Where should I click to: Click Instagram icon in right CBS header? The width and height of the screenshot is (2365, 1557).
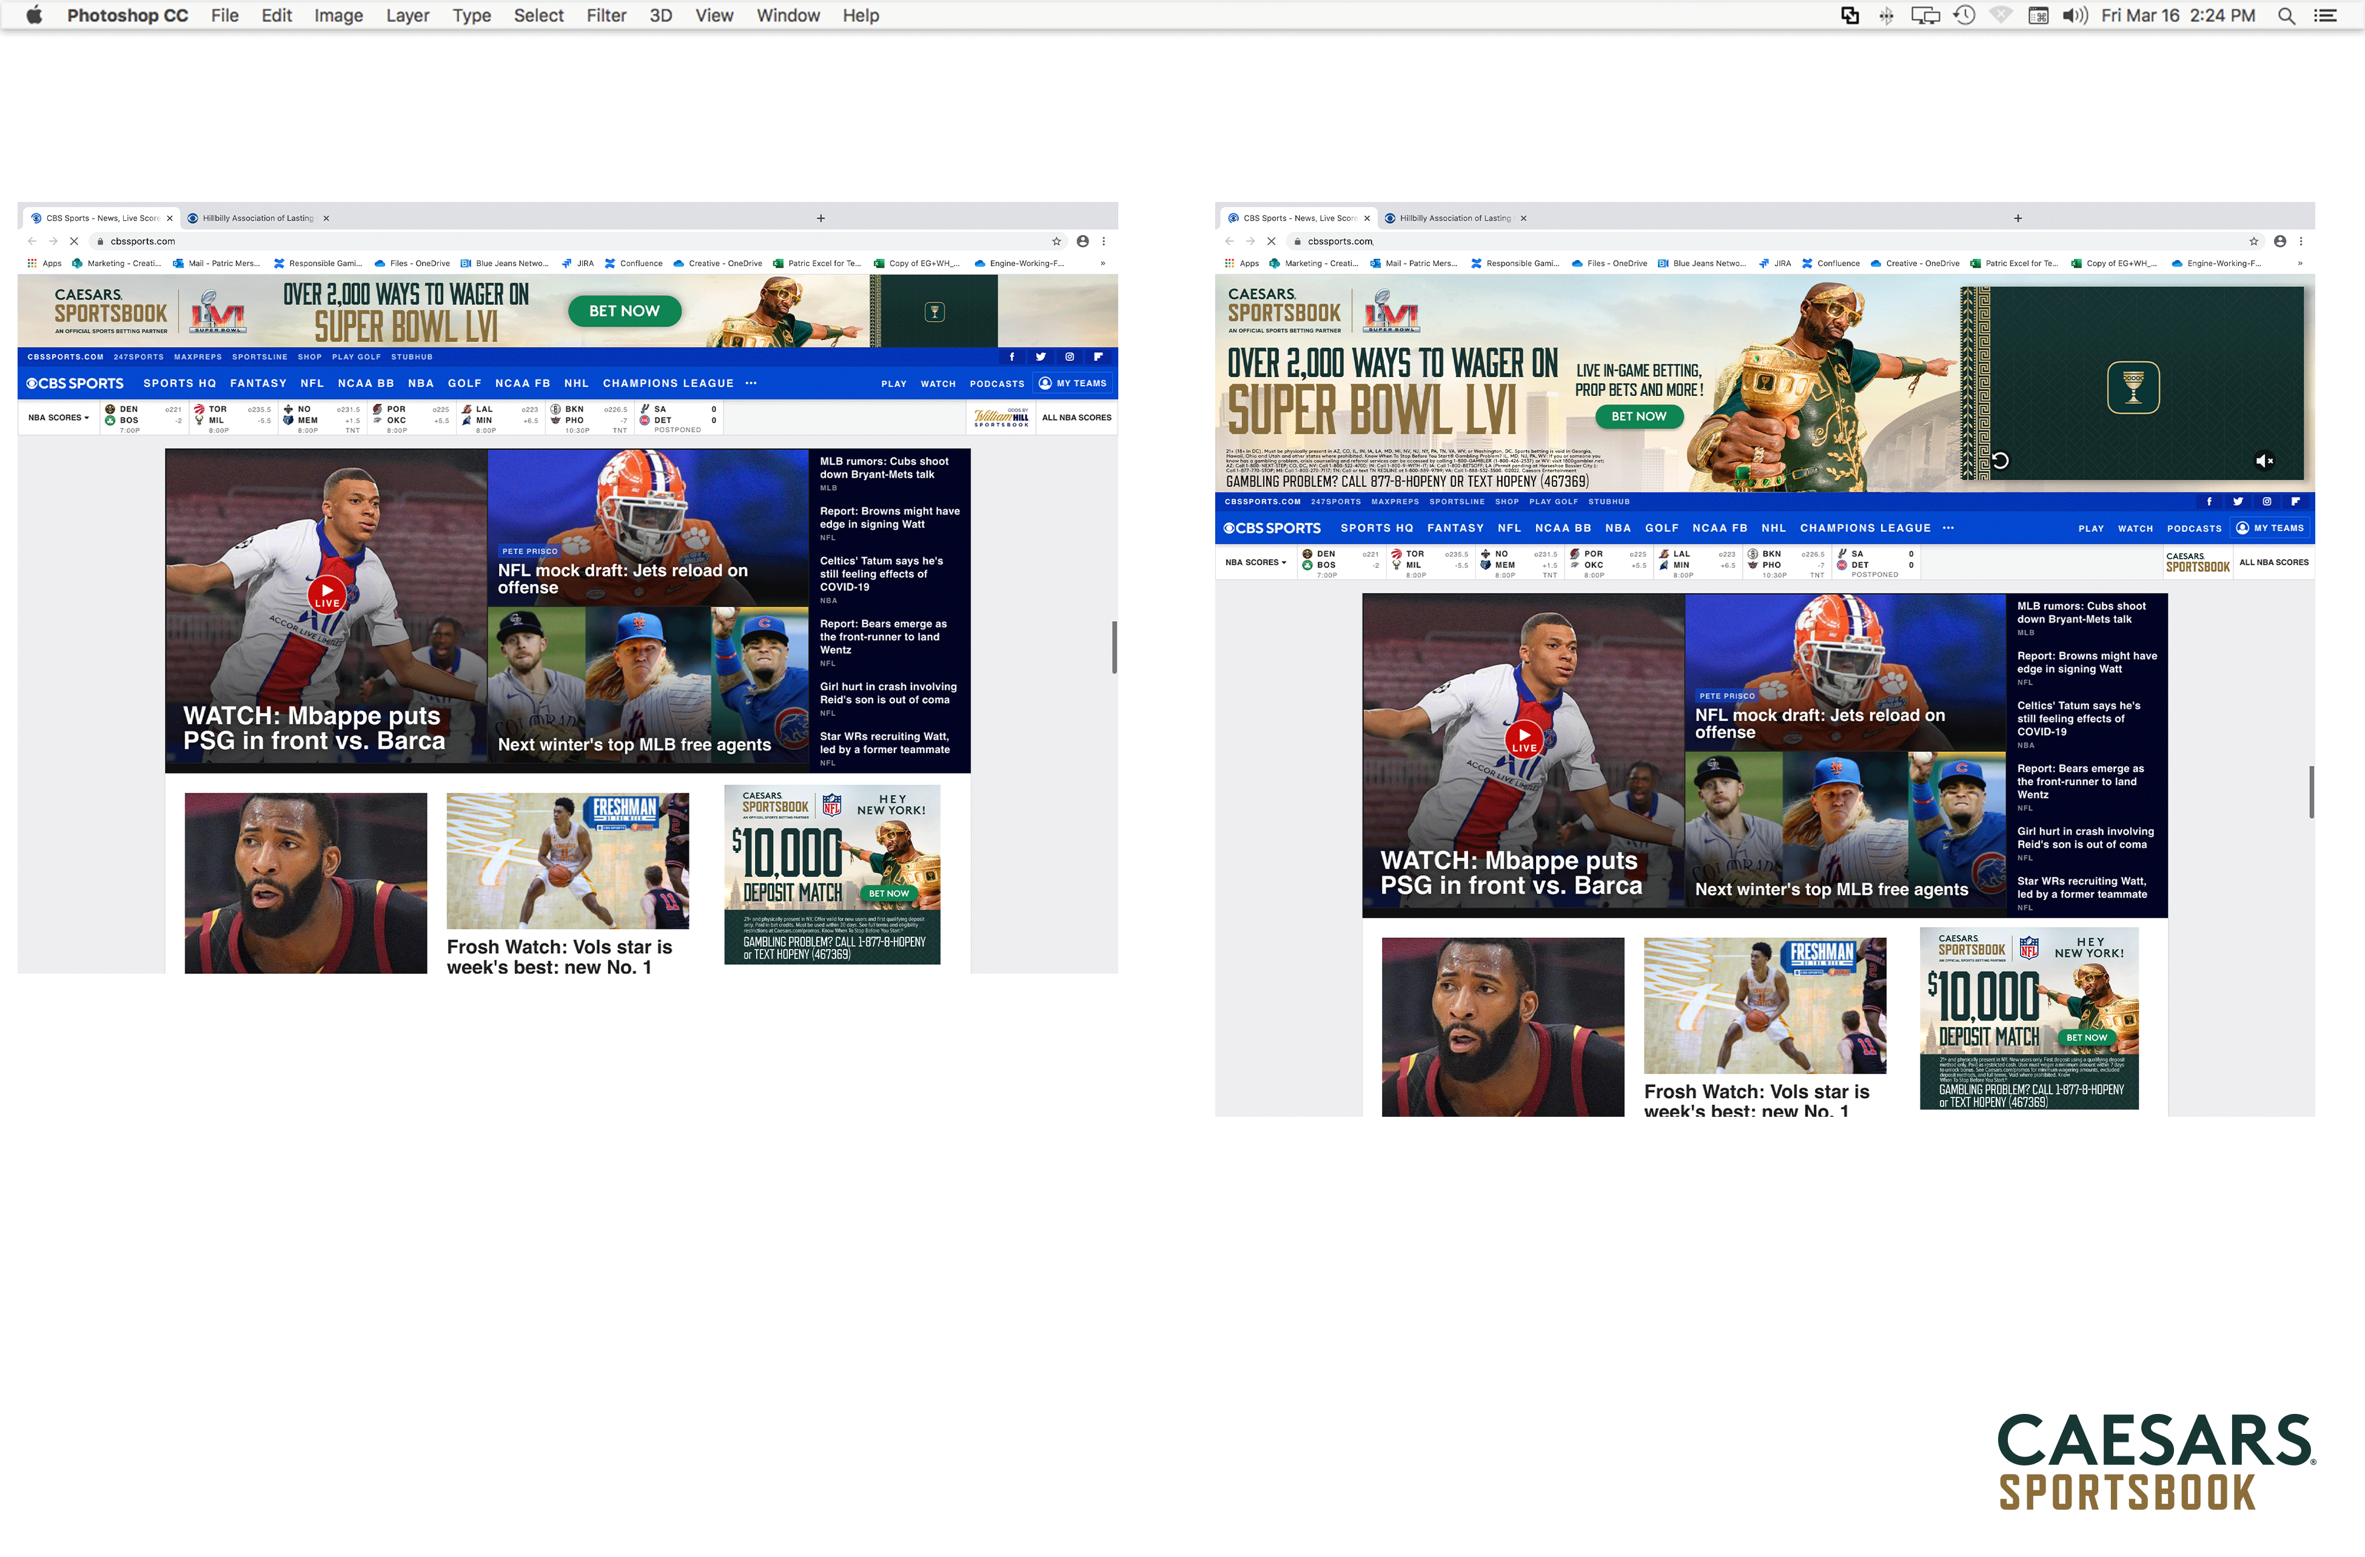(2267, 502)
